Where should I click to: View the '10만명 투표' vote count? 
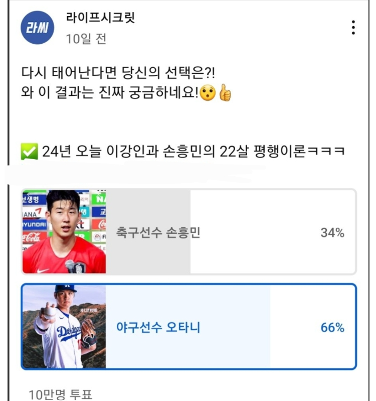[60, 394]
